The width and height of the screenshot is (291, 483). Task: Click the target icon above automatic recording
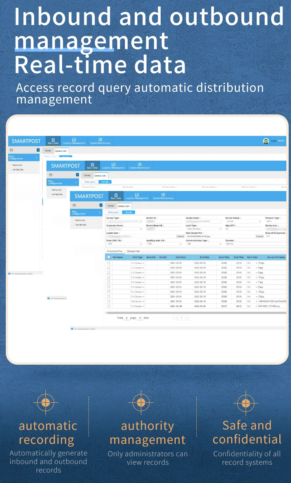point(45,403)
